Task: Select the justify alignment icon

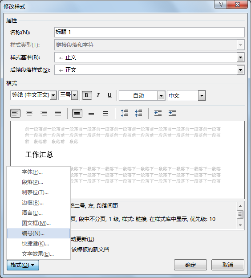Action: coord(58,113)
